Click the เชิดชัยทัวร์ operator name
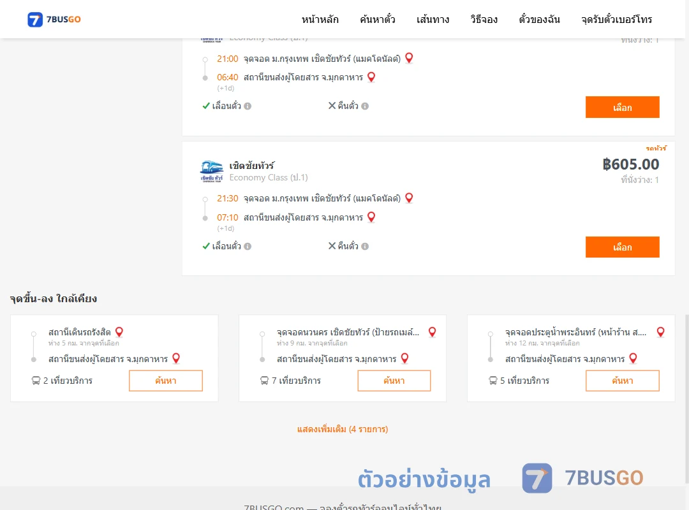Screen dimensions: 689x510 (x=252, y=166)
